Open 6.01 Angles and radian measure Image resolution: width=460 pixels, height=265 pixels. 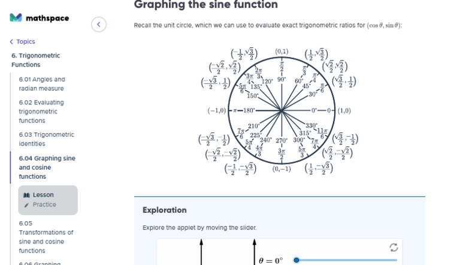click(x=42, y=84)
